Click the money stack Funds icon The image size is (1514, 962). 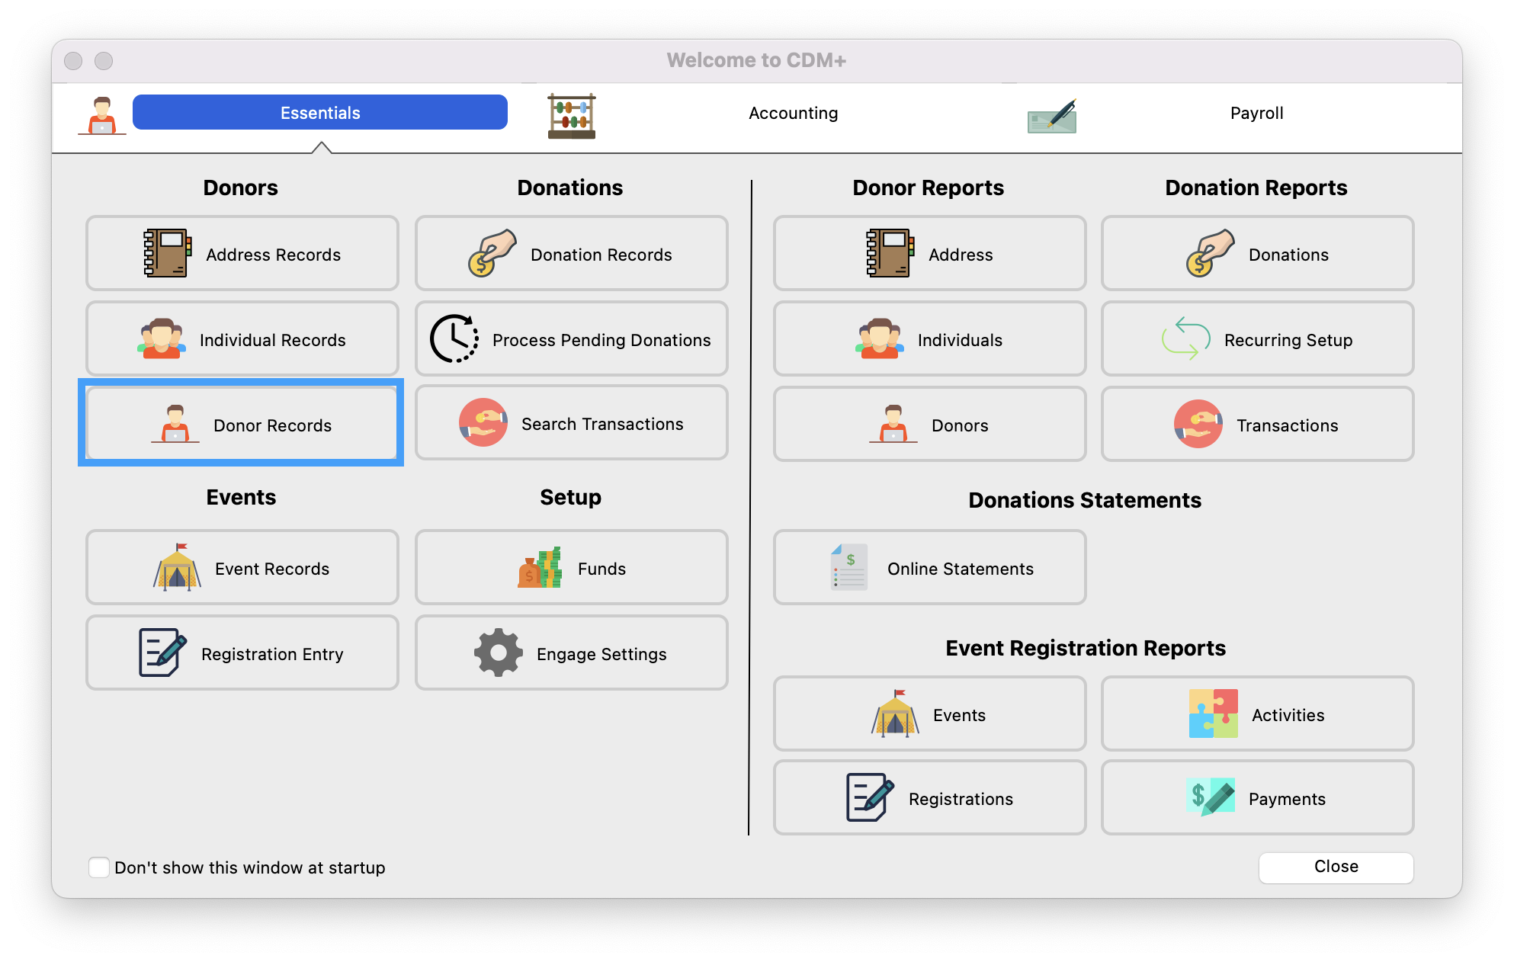(540, 568)
